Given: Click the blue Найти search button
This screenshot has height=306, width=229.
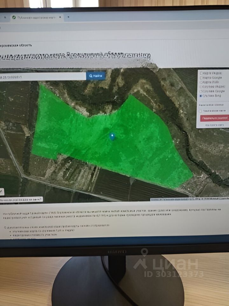Looking at the screenshot, I should point(96,76).
